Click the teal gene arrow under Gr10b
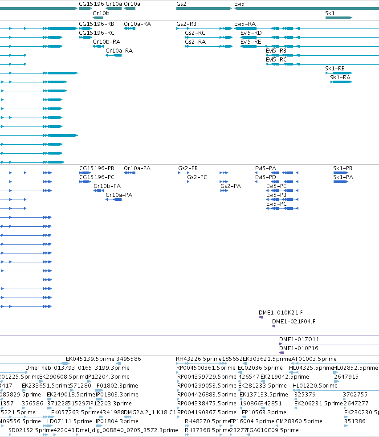Image resolution: width=379 pixels, height=437 pixels. [x=98, y=18]
